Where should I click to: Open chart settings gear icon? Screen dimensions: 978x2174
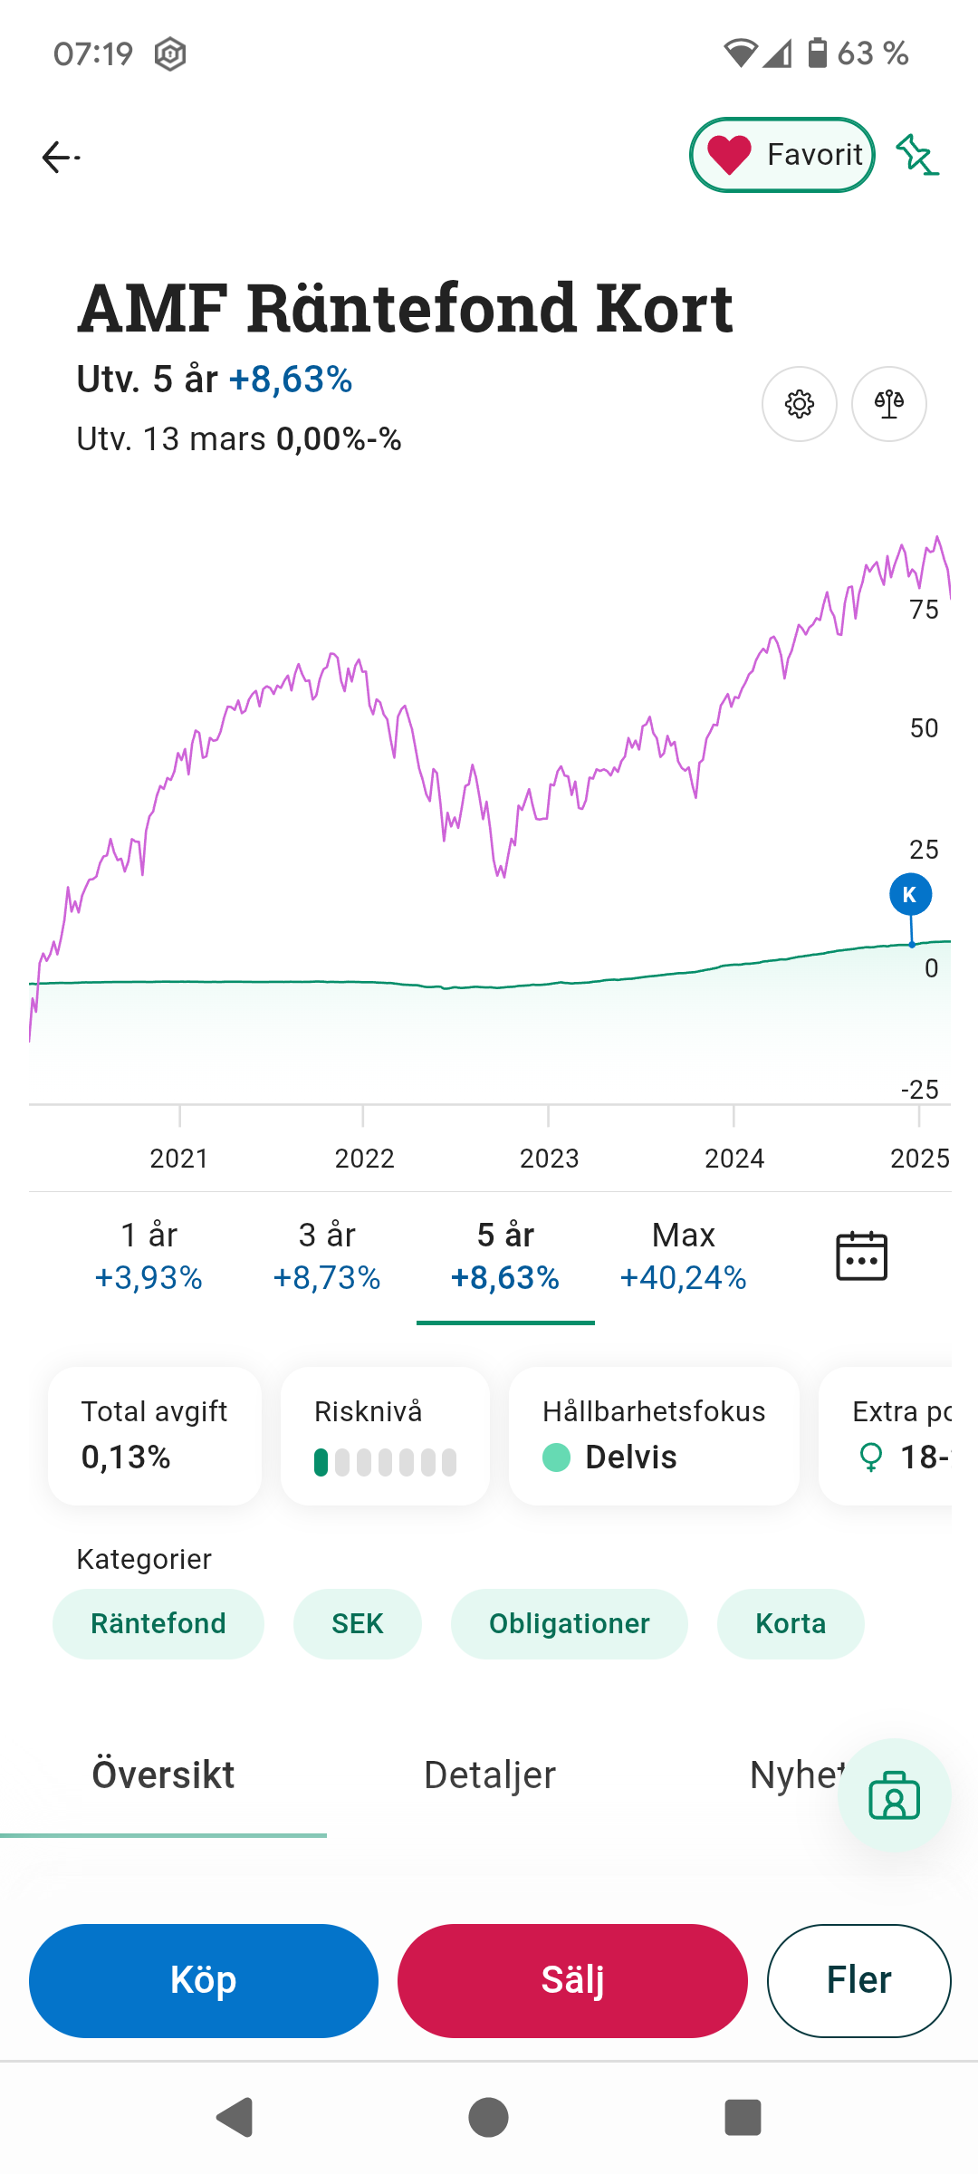pyautogui.click(x=799, y=404)
